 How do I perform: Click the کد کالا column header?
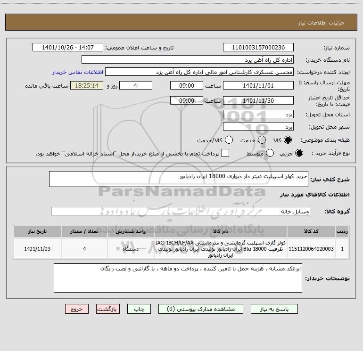coord(311,231)
